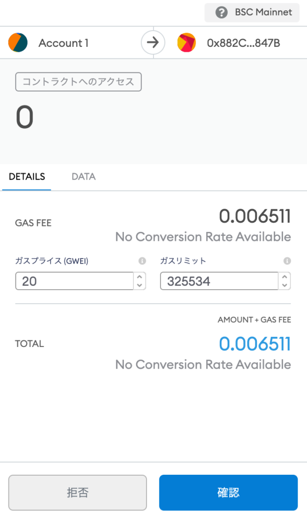Click the recipient address avatar icon
The width and height of the screenshot is (307, 515).
click(x=187, y=43)
